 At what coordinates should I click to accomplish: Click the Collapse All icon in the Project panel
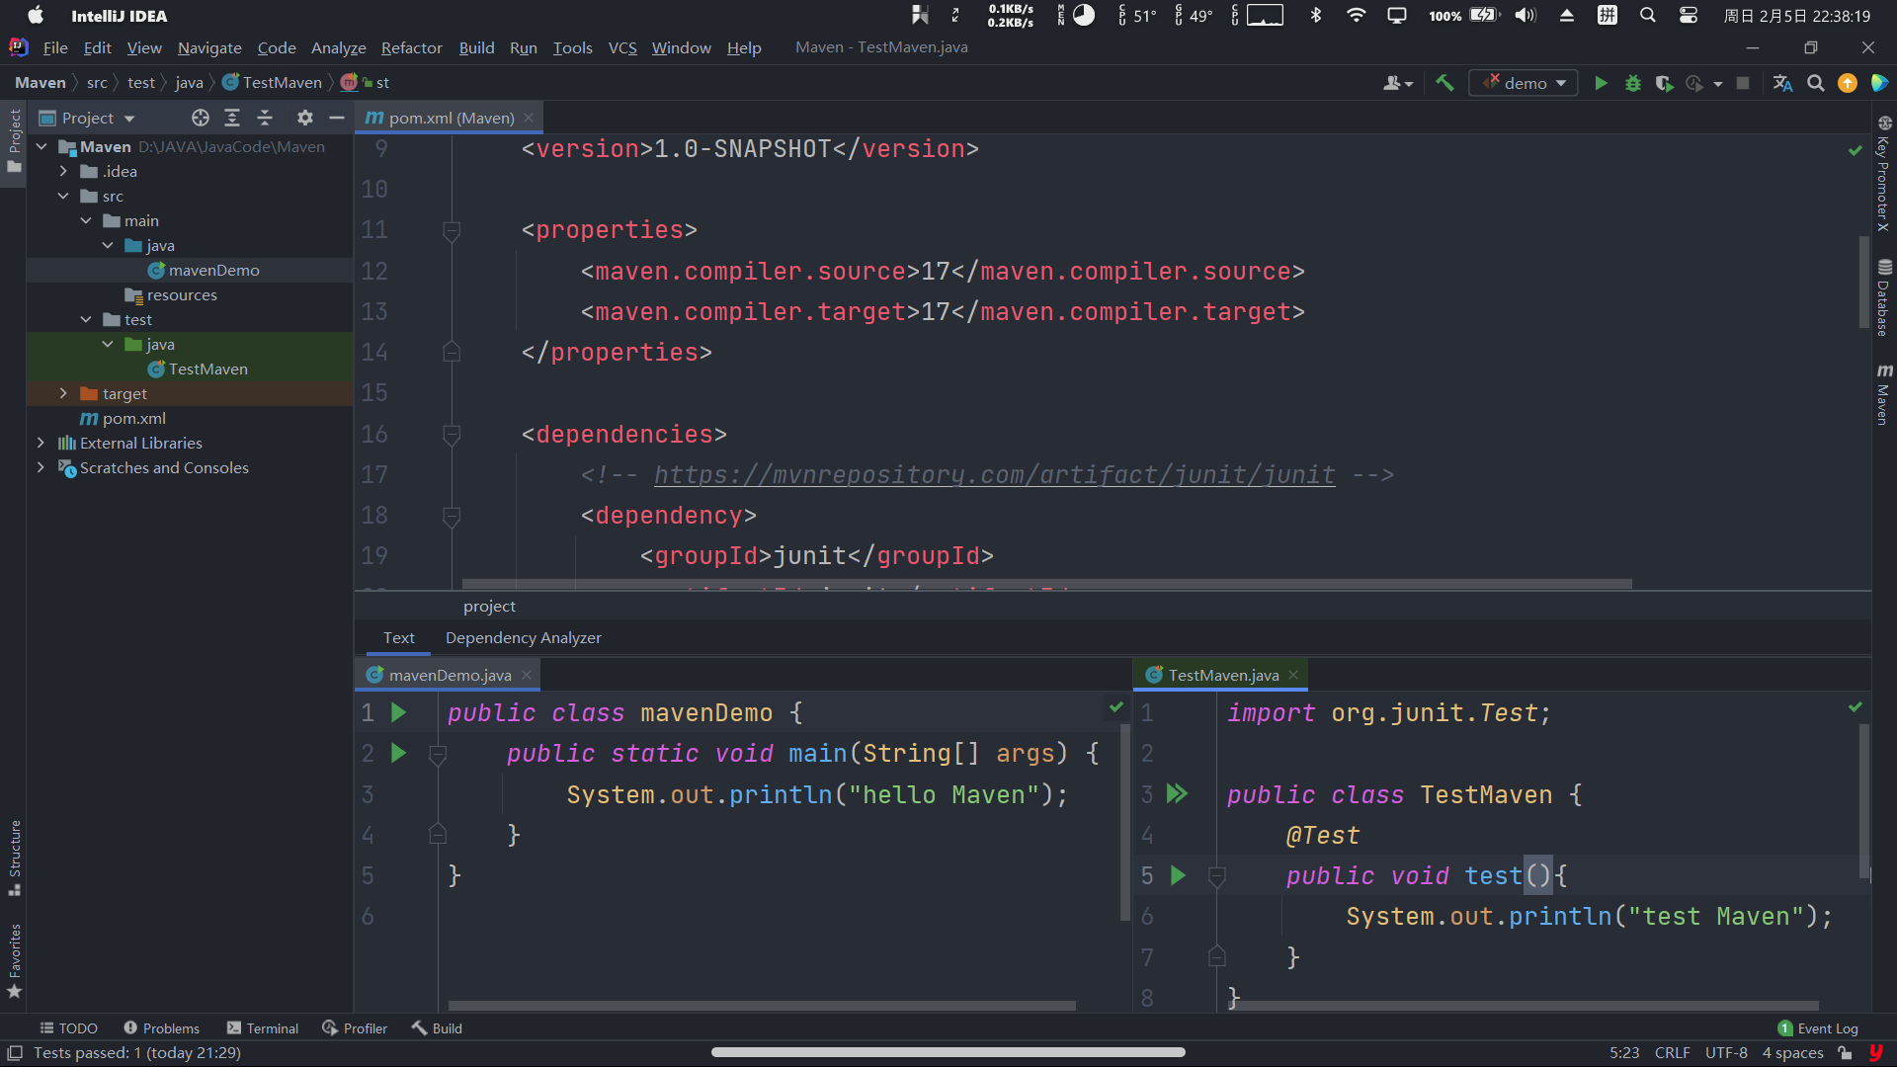point(265,118)
